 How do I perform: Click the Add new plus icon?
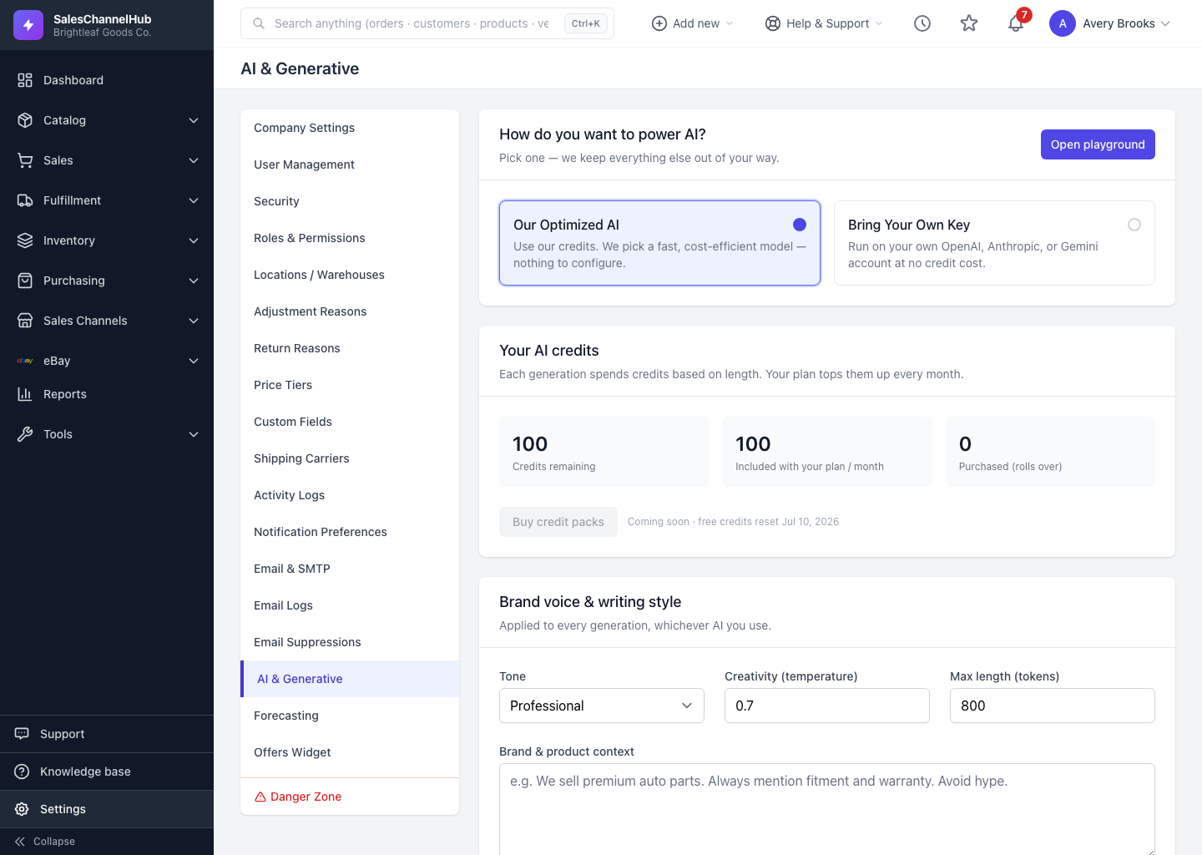(659, 23)
